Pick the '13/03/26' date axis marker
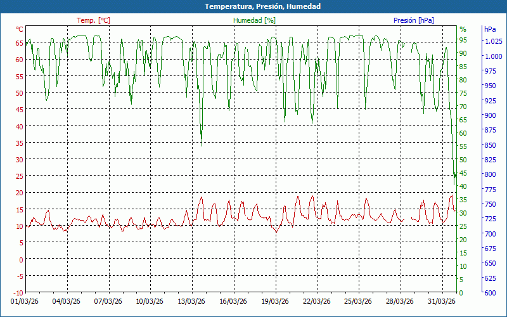 tap(191, 302)
